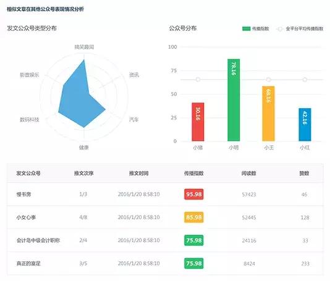
Task: Click the red 95.98 index badge
Action: tap(194, 194)
